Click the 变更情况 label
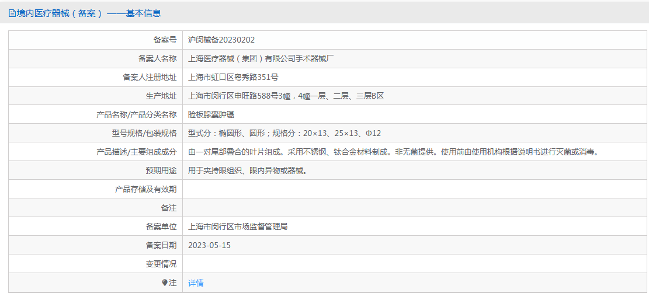Viewport: 649px width, 300px height. [161, 264]
